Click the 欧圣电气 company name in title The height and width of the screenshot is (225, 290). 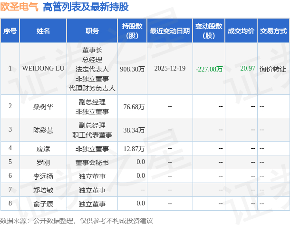(19, 7)
